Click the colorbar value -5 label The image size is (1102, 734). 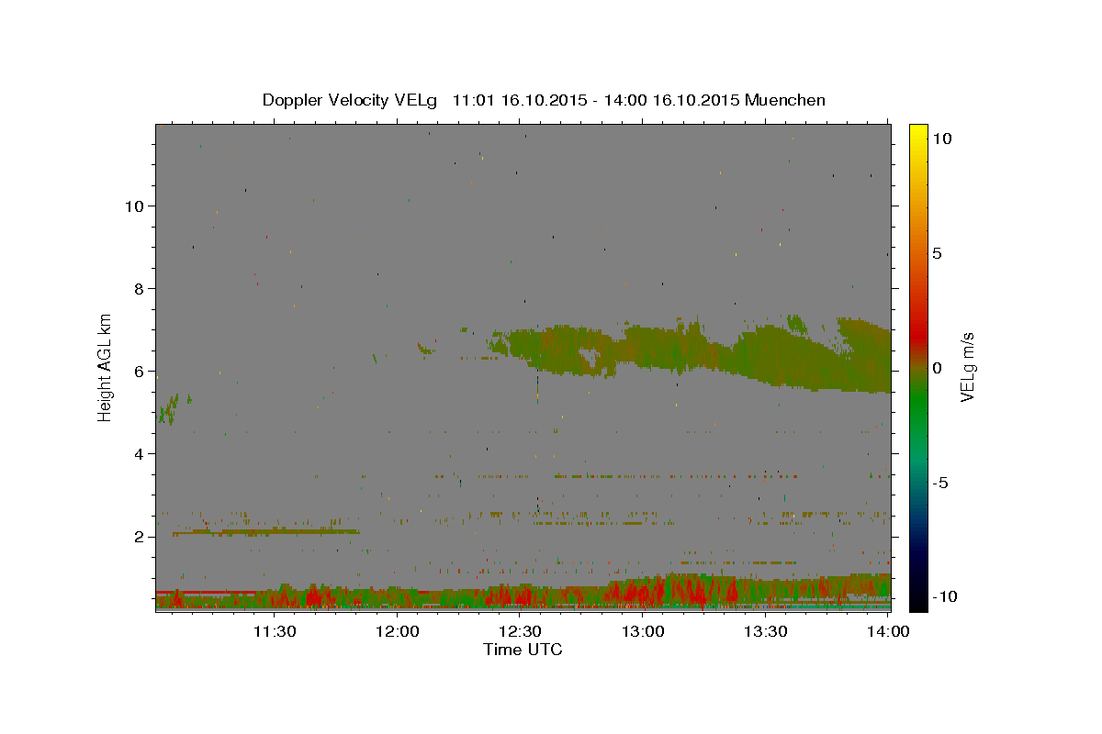pos(940,483)
